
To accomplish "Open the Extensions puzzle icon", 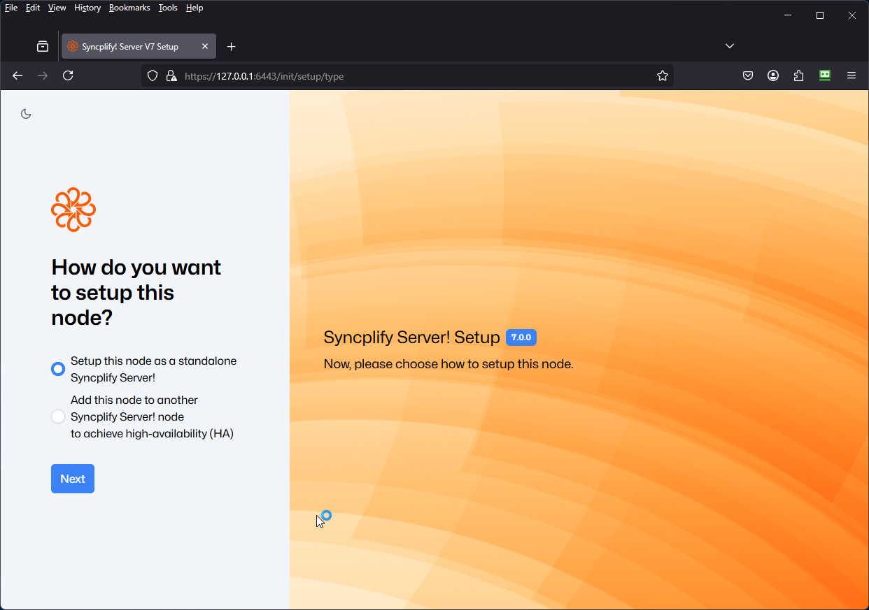I will tap(798, 75).
